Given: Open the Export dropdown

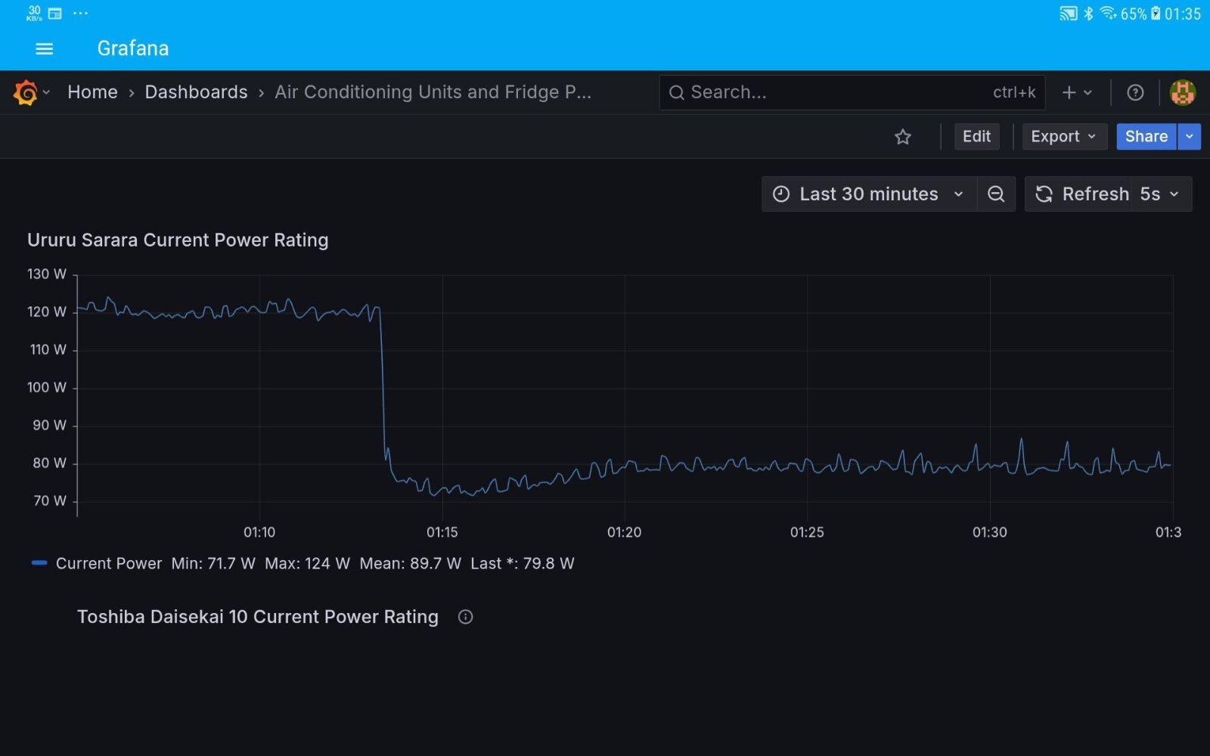Looking at the screenshot, I should click(1064, 137).
